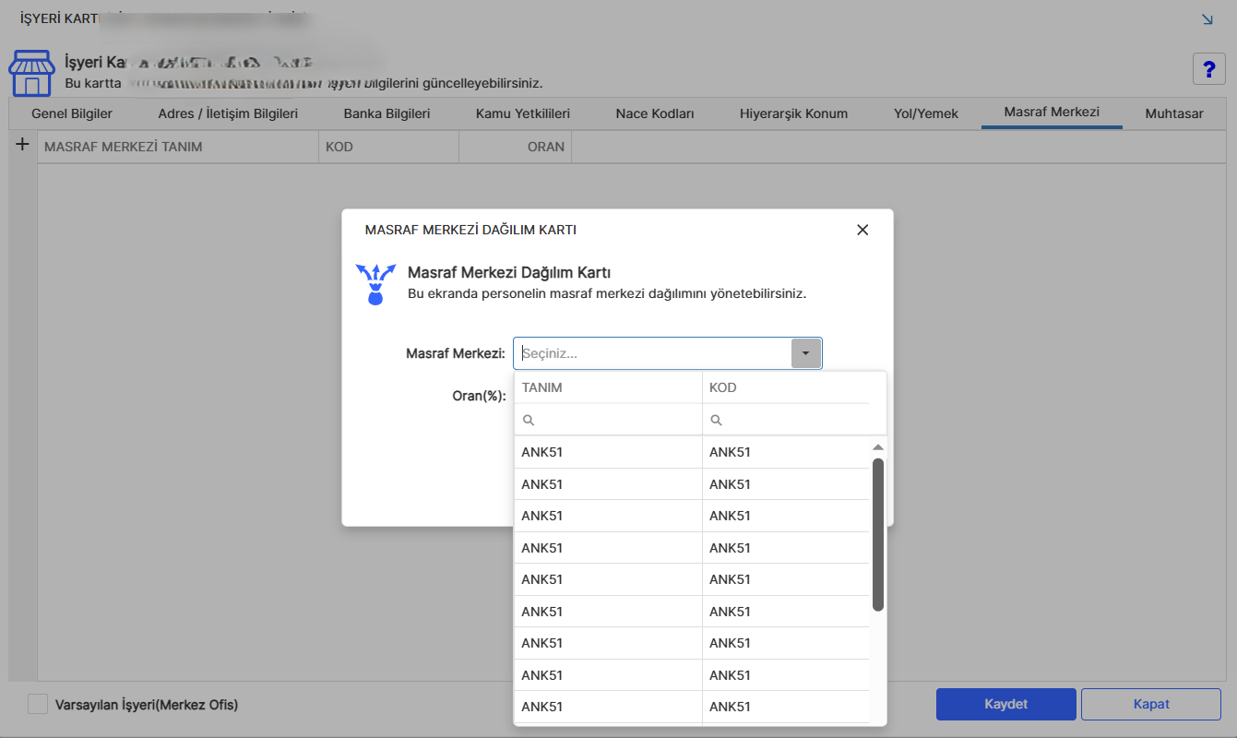Click the KOD column header in main grid
The image size is (1237, 738).
[x=388, y=147]
